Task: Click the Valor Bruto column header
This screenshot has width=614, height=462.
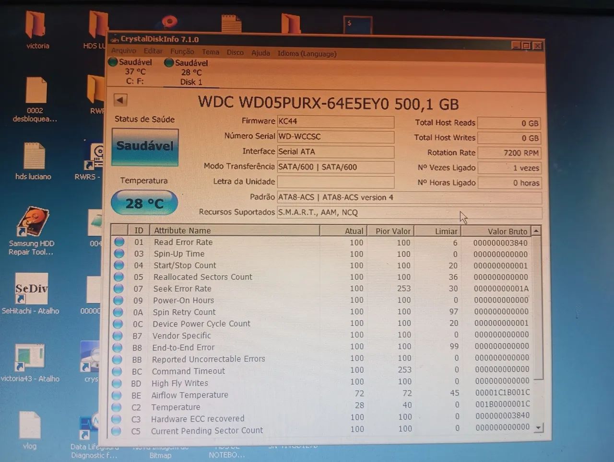Action: [x=496, y=231]
